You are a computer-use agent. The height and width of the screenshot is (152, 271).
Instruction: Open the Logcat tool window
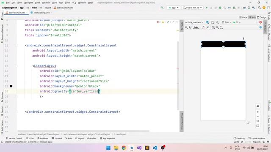tap(80, 138)
